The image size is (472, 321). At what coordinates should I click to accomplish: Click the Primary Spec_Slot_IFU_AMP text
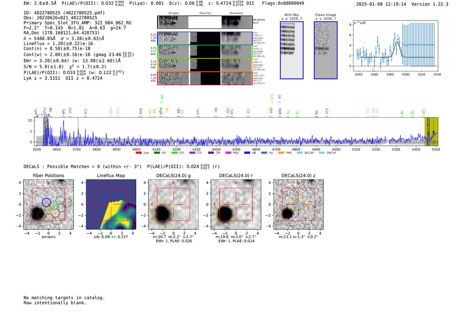click(x=78, y=23)
